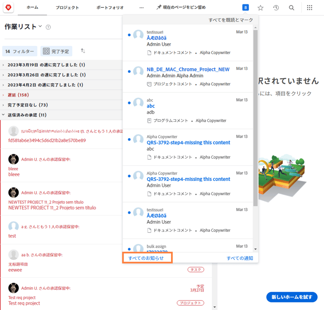
Task: Click the プロジェクト tag badge
Action: coord(191,303)
